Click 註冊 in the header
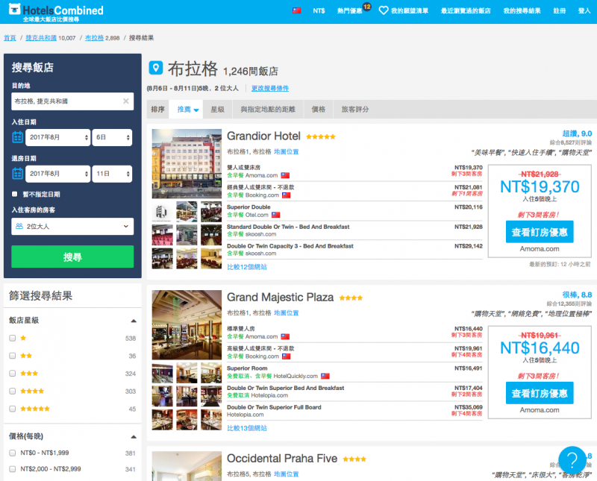Screen dimensions: 597x481 coord(559,10)
